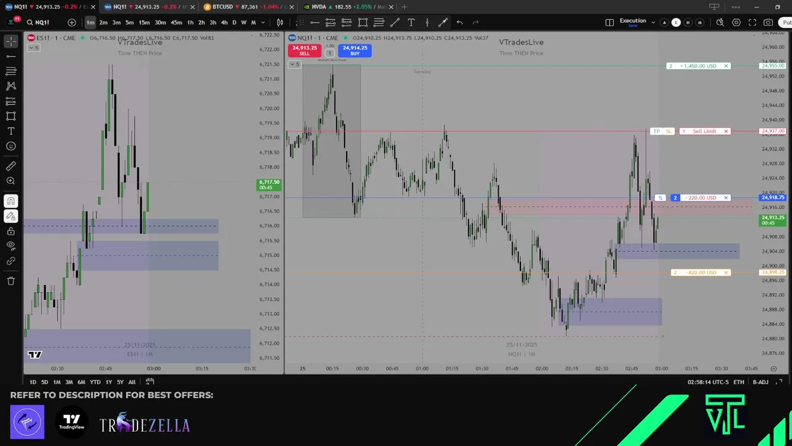Viewport: 792px width, 446px height.
Task: Open the emoji icons tool
Action: coord(11,146)
